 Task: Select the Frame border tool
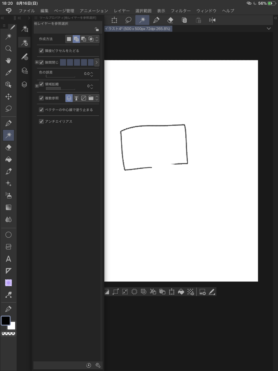[x=8, y=247]
